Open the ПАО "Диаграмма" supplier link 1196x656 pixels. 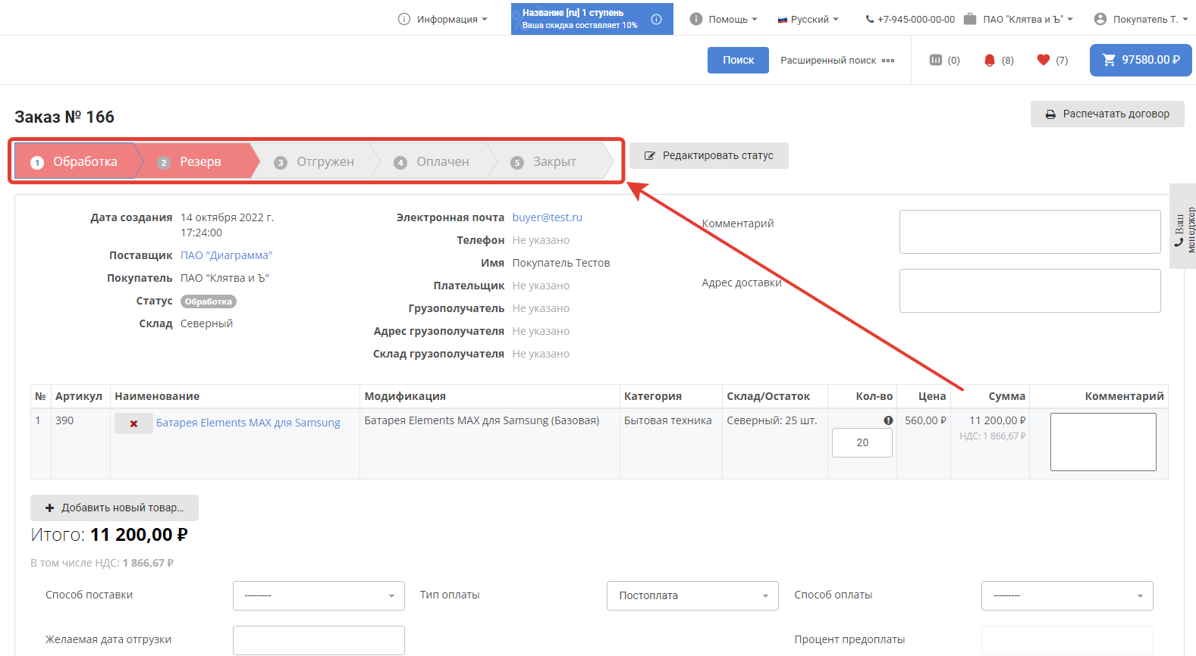point(226,255)
